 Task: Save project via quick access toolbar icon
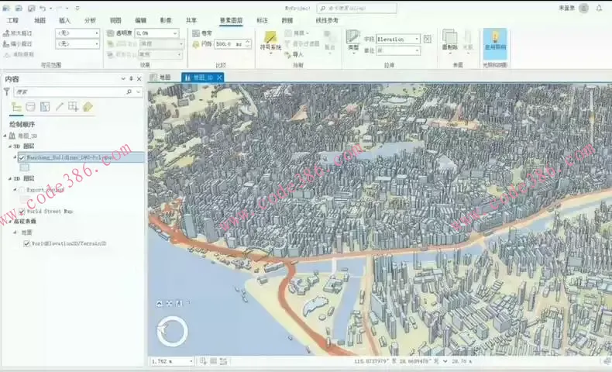tap(32, 9)
